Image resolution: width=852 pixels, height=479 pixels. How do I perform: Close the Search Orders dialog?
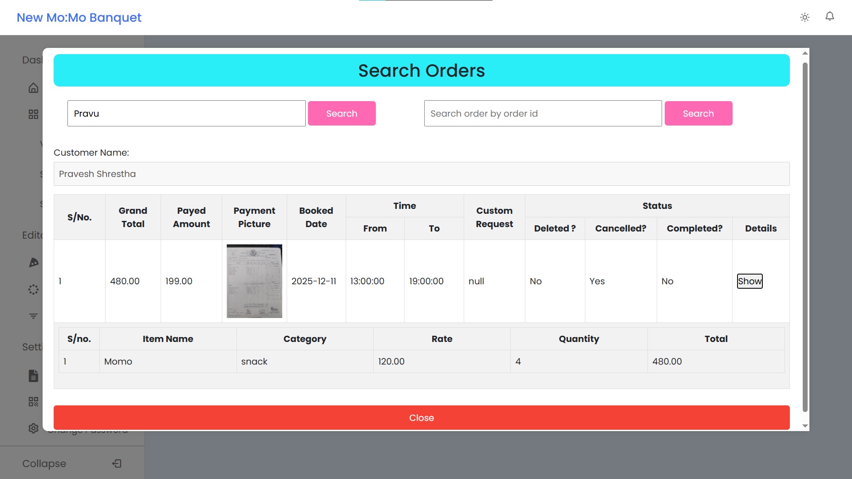(421, 418)
